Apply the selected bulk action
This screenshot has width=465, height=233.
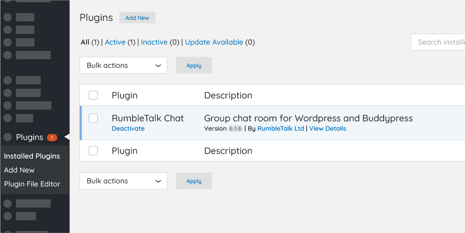click(194, 65)
